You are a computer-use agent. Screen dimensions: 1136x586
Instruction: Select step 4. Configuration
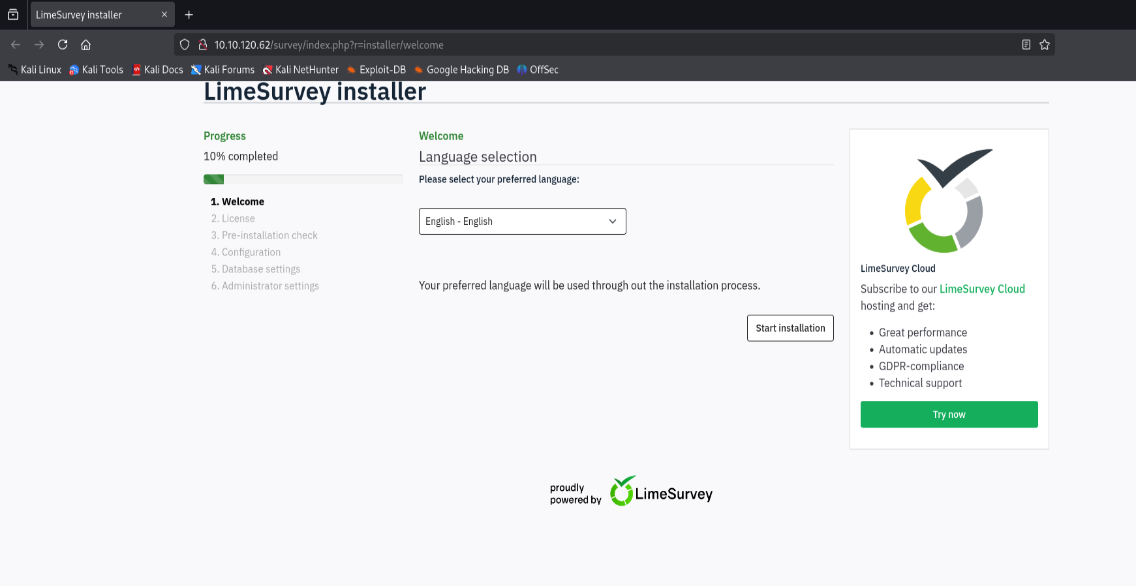(x=246, y=253)
